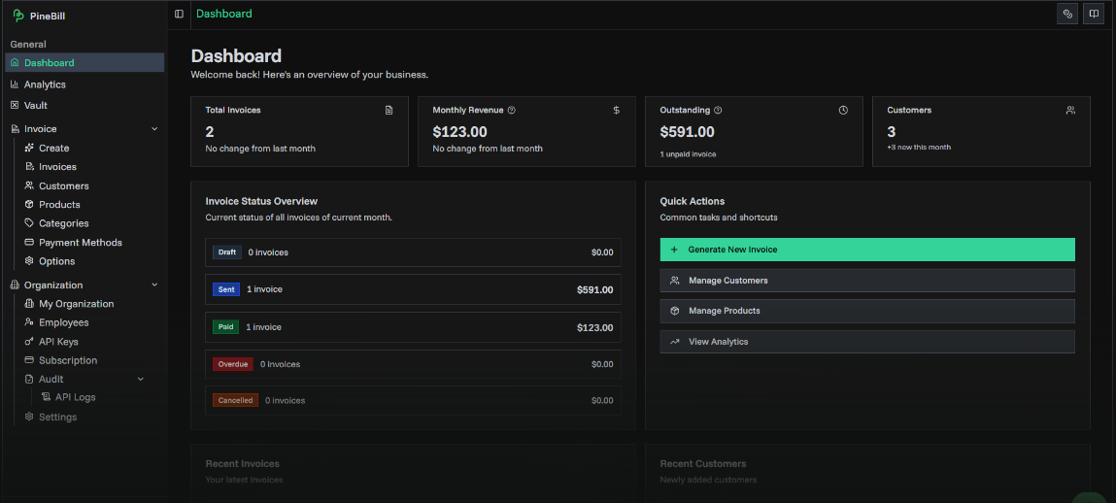Collapse the Organization section chevron

pyautogui.click(x=154, y=285)
